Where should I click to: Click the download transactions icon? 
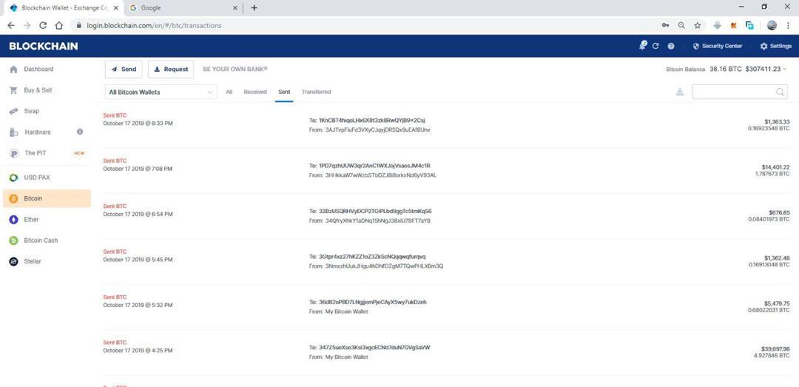[x=679, y=92]
